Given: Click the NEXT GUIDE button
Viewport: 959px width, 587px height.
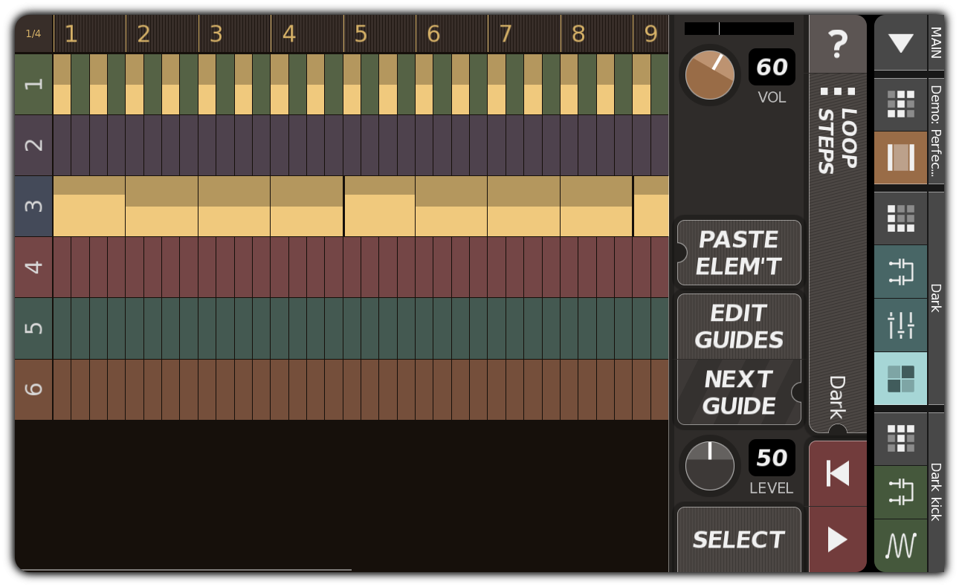Looking at the screenshot, I should [738, 393].
